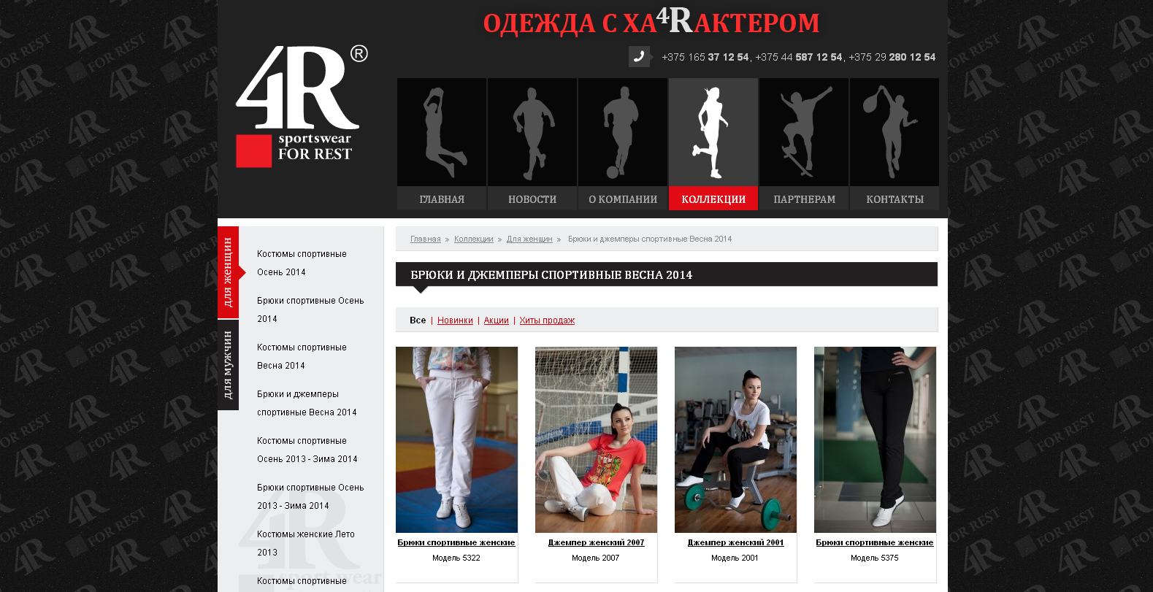The image size is (1153, 592).
Task: Open the КОНТАКТЫ menu item
Action: tap(895, 199)
